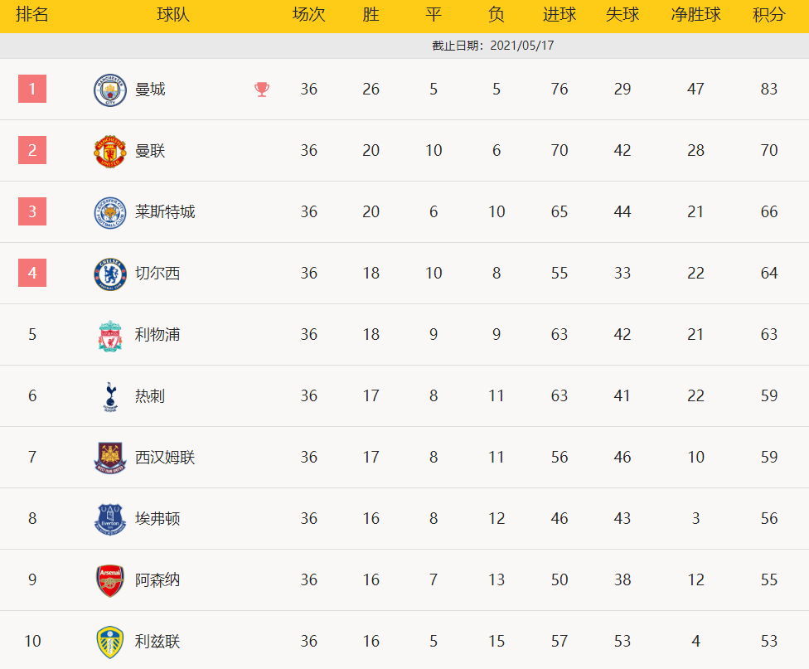Image resolution: width=809 pixels, height=669 pixels.
Task: Open the 曼联 team name link
Action: [x=150, y=151]
